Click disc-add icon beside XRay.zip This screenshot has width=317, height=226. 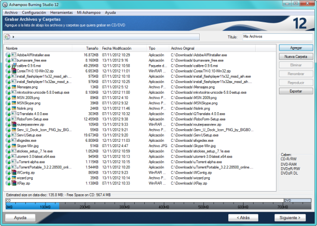click(8, 183)
